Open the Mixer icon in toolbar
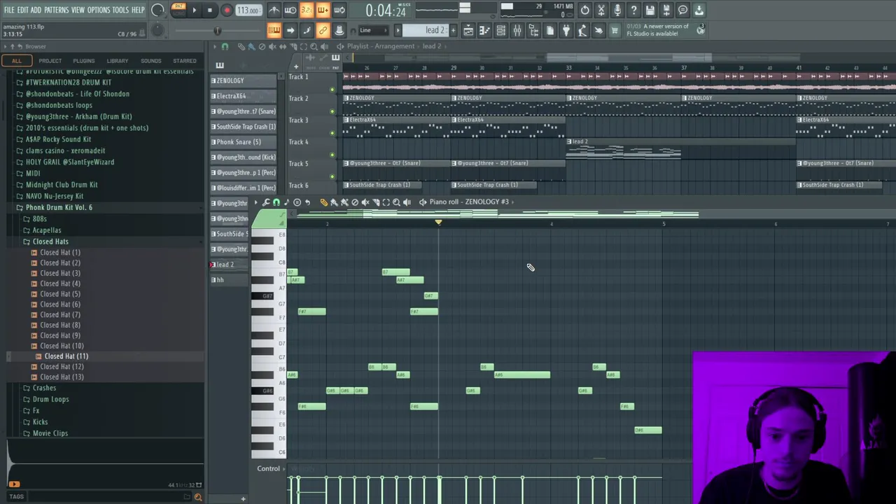896x504 pixels. (x=517, y=30)
